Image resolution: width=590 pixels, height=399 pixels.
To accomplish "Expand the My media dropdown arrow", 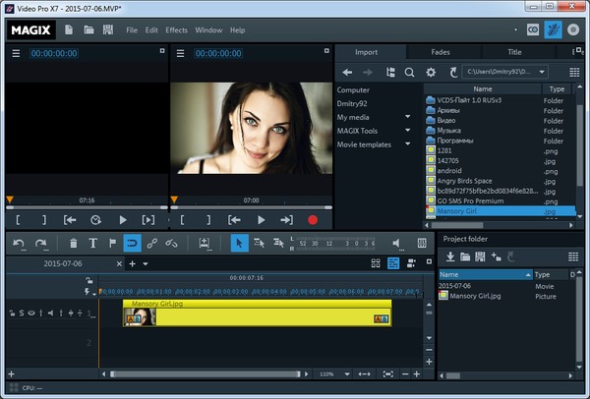I will click(x=407, y=117).
